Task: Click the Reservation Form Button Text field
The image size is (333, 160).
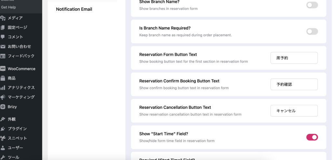Action: [294, 58]
